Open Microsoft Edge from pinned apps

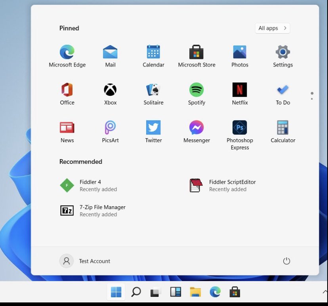[67, 56]
